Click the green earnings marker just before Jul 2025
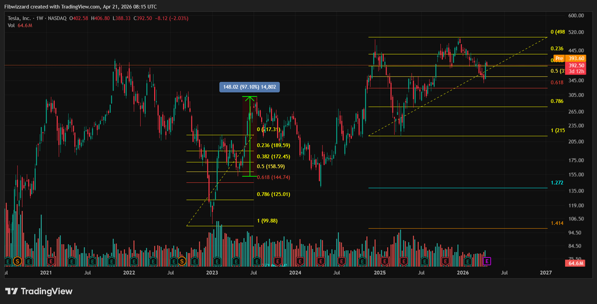The height and width of the screenshot is (304, 597). [x=424, y=261]
